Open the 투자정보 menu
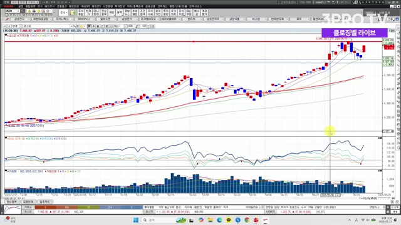The image size is (401, 225). coord(120,6)
